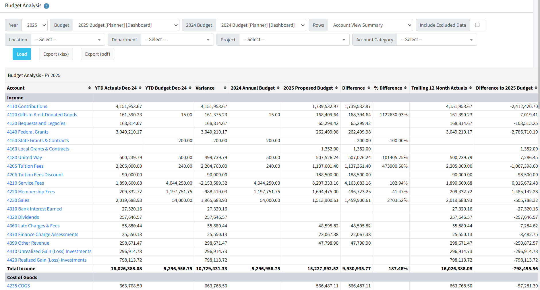Sort by YTD Budget Dec-24 column arrows
The height and width of the screenshot is (290, 540).
click(190, 88)
